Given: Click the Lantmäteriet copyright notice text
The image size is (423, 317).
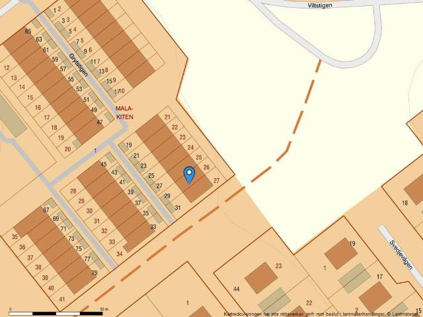Looking at the screenshot, I should (x=322, y=314).
